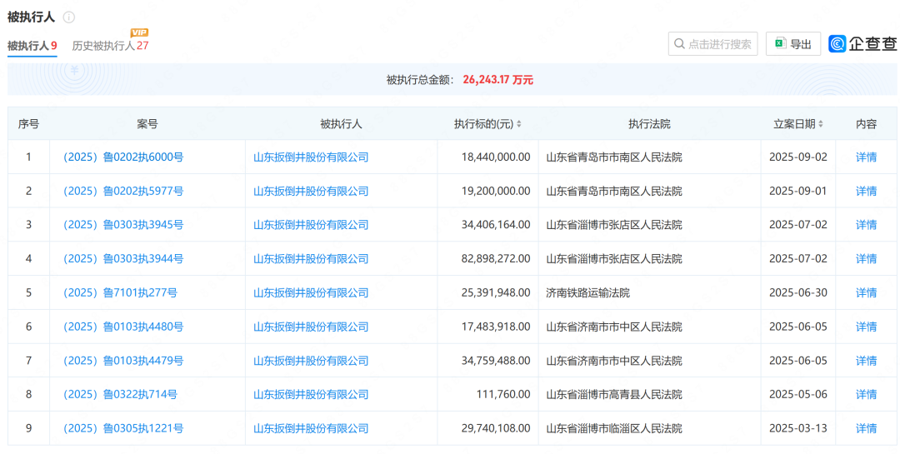View 详情 for row 1

(x=866, y=157)
